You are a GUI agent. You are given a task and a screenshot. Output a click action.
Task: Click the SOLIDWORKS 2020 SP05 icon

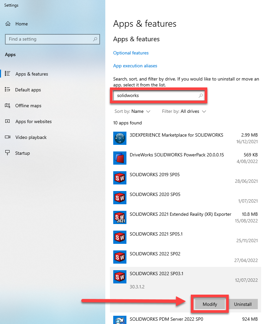120,198
